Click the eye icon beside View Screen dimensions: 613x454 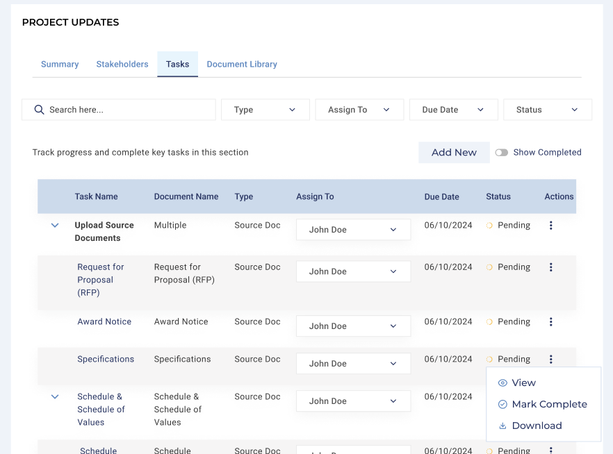point(502,383)
